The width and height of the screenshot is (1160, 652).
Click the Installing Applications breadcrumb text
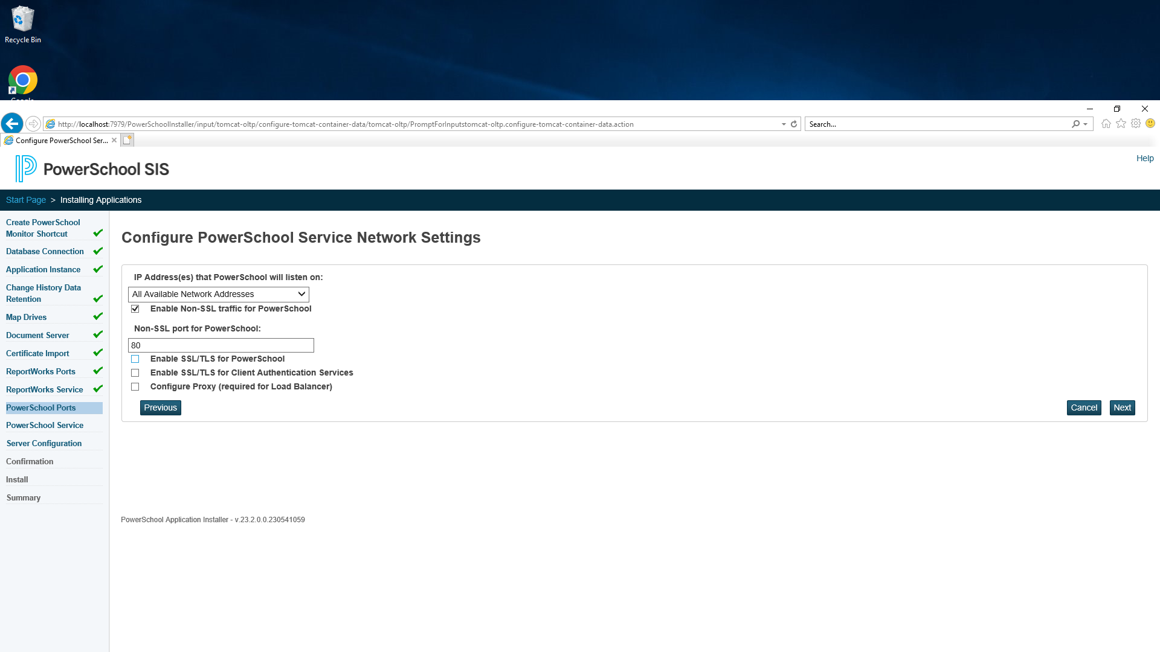101,200
